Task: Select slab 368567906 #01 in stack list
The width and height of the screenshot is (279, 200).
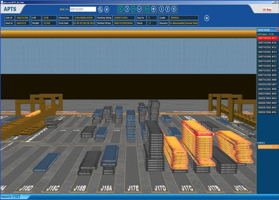Action: (x=268, y=112)
